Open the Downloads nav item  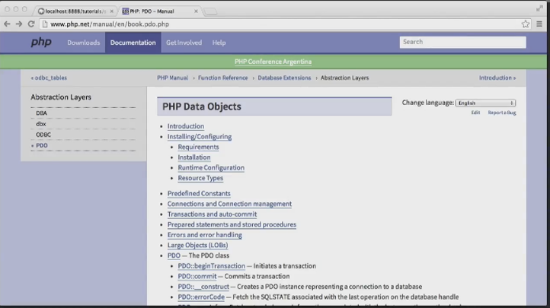tap(84, 43)
